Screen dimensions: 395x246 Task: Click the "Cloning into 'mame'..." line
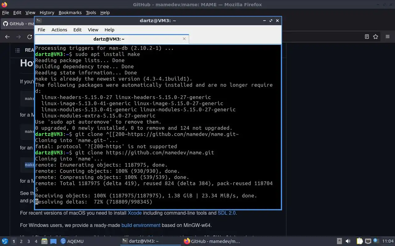[69, 159]
